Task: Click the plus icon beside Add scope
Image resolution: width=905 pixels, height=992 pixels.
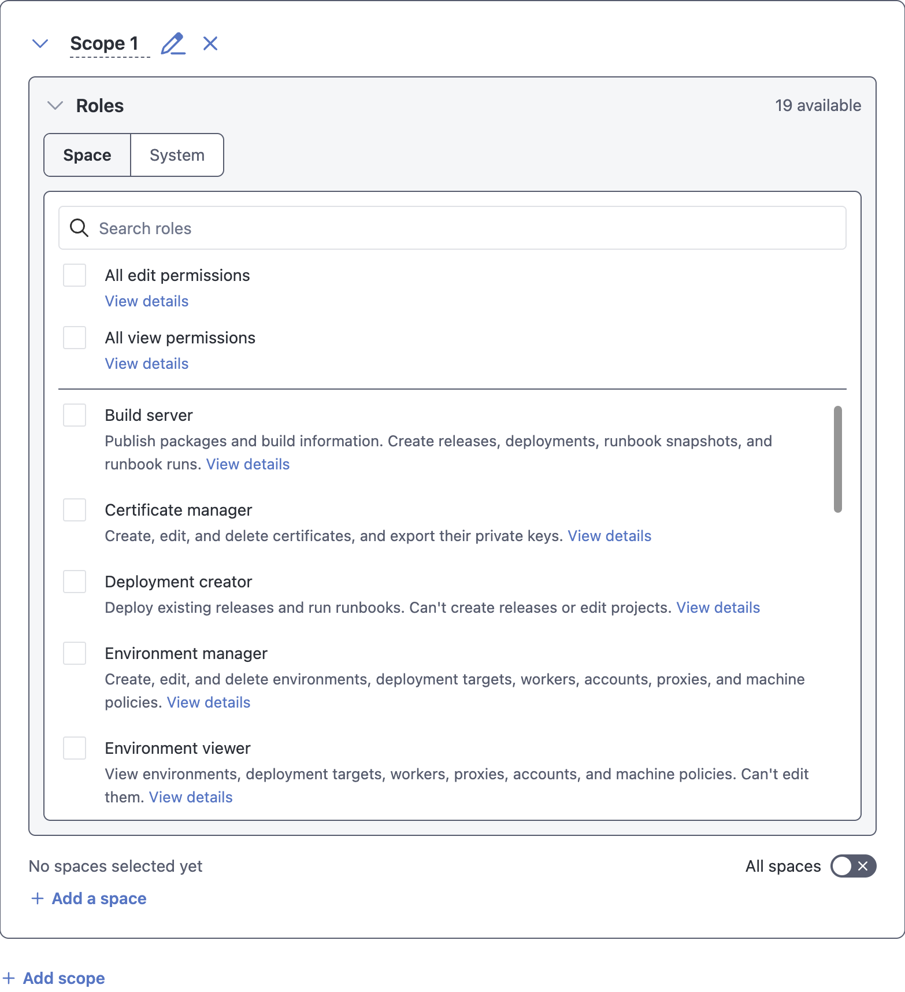Action: (9, 978)
